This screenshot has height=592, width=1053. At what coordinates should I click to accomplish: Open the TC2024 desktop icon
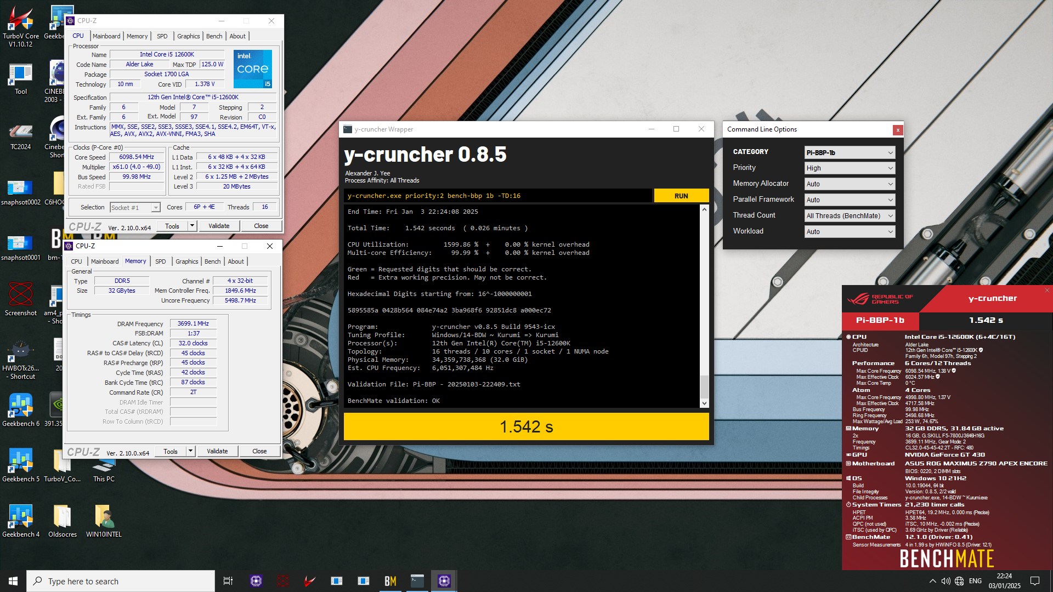[x=21, y=135]
